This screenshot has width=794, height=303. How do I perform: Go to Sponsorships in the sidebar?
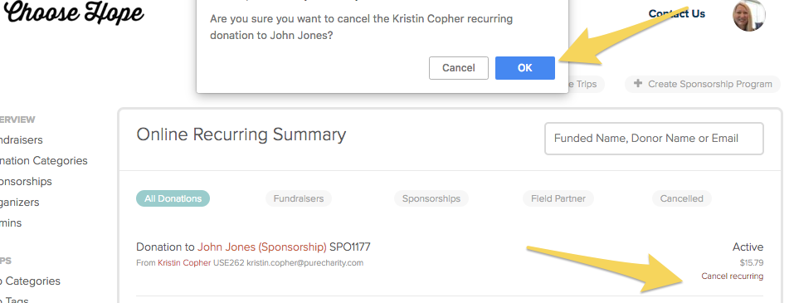[26, 182]
